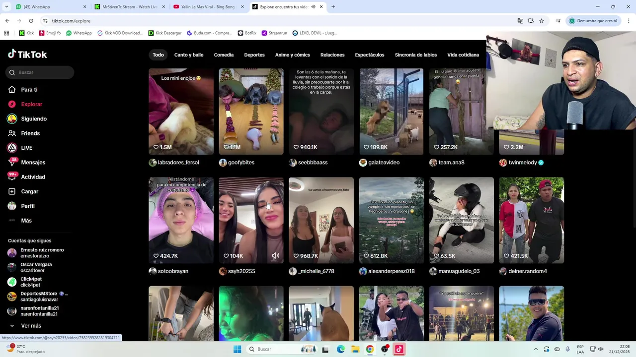Mute sound on the sayh20255 video
This screenshot has height=357, width=636.
[x=275, y=256]
